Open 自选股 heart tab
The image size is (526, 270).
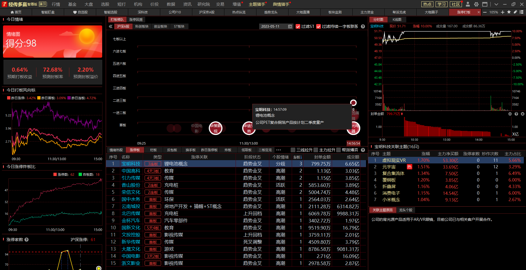click(x=80, y=12)
